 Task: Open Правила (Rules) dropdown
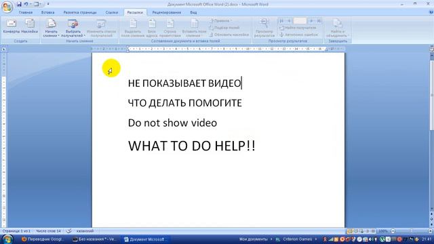point(220,21)
